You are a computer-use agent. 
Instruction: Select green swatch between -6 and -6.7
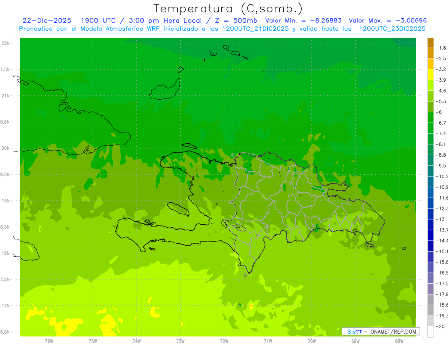point(430,117)
